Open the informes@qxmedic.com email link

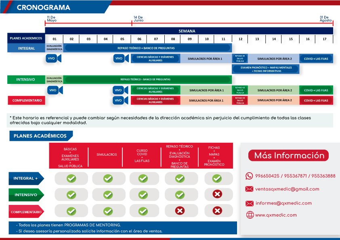click(283, 203)
